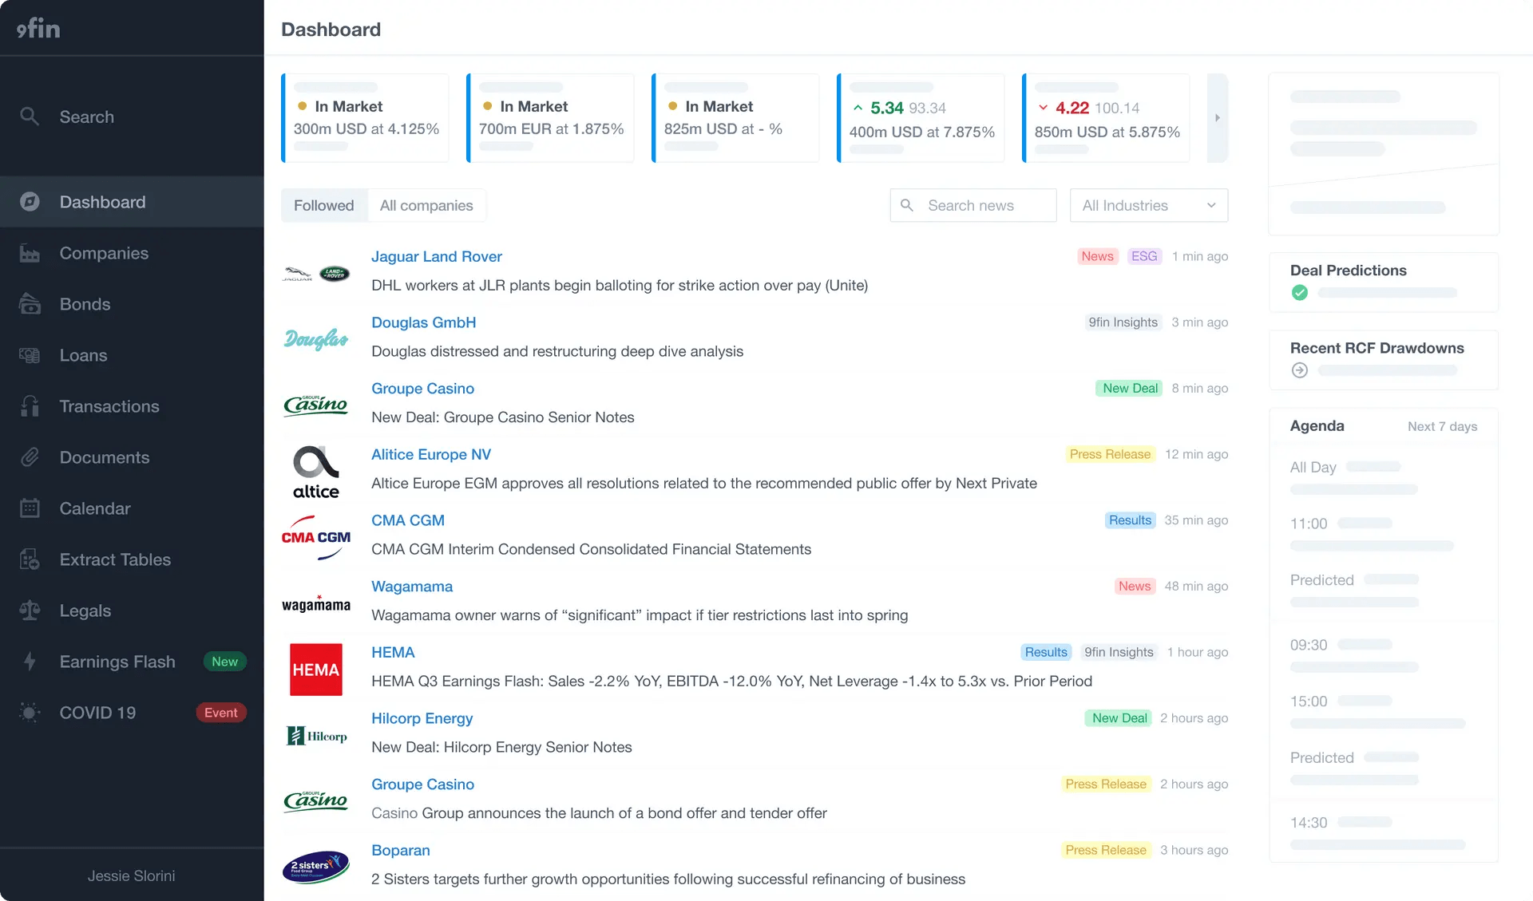Open Dashboard in the sidebar
The width and height of the screenshot is (1533, 901).
(x=132, y=202)
